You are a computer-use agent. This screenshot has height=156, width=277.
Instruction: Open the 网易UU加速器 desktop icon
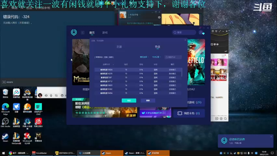tap(27, 124)
